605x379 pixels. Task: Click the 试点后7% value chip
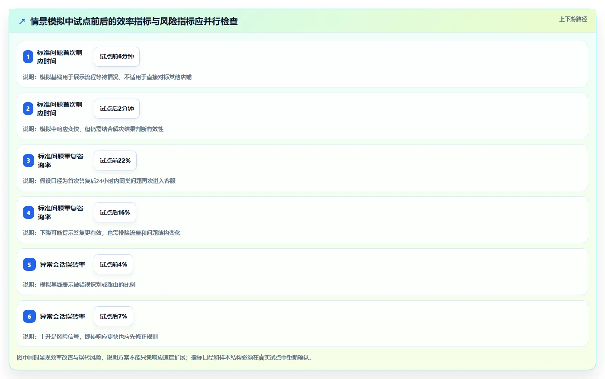pos(113,316)
